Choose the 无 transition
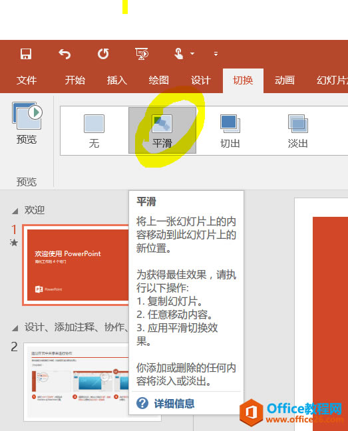The image size is (348, 431). pyautogui.click(x=94, y=131)
